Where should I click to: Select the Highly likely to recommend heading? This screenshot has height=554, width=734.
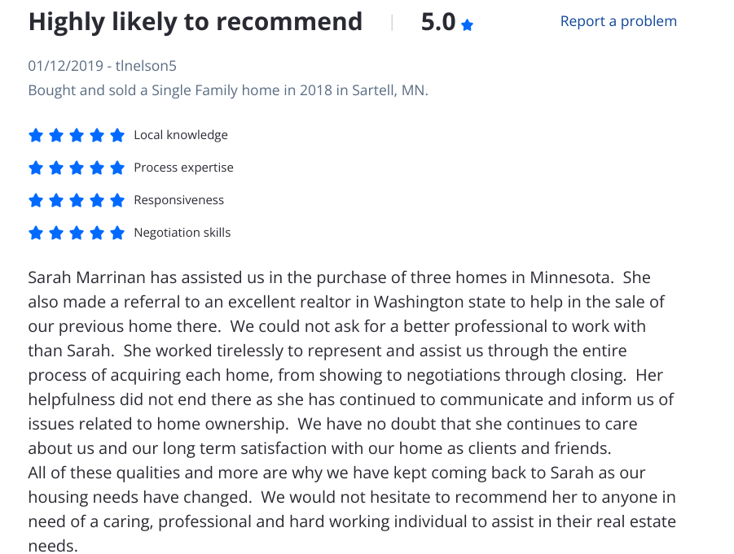196,22
